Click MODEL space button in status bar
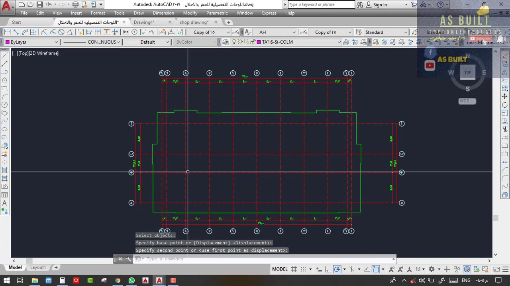 pos(280,269)
